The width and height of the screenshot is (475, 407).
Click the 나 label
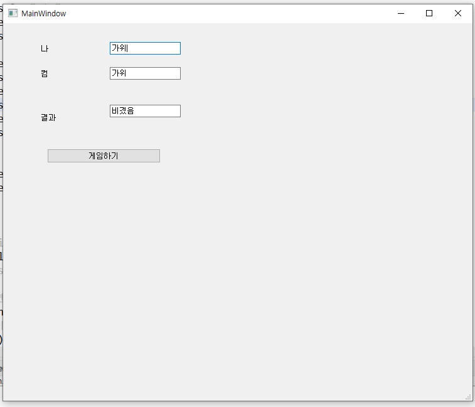45,48
